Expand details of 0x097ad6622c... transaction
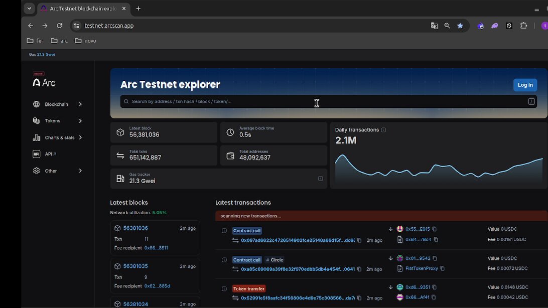This screenshot has height=308, width=548. (x=224, y=231)
